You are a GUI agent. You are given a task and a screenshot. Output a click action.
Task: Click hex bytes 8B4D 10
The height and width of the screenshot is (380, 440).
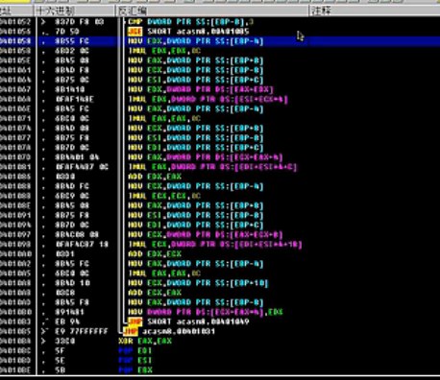point(72,283)
